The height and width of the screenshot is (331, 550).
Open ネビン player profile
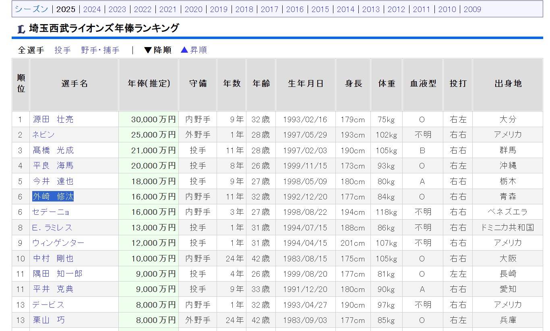pyautogui.click(x=43, y=135)
